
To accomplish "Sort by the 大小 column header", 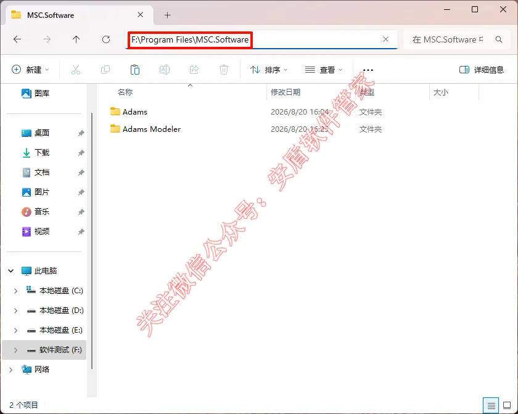I will click(441, 92).
